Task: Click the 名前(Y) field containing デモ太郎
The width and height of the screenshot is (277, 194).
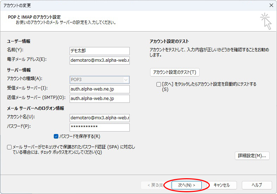Action: tap(99, 51)
